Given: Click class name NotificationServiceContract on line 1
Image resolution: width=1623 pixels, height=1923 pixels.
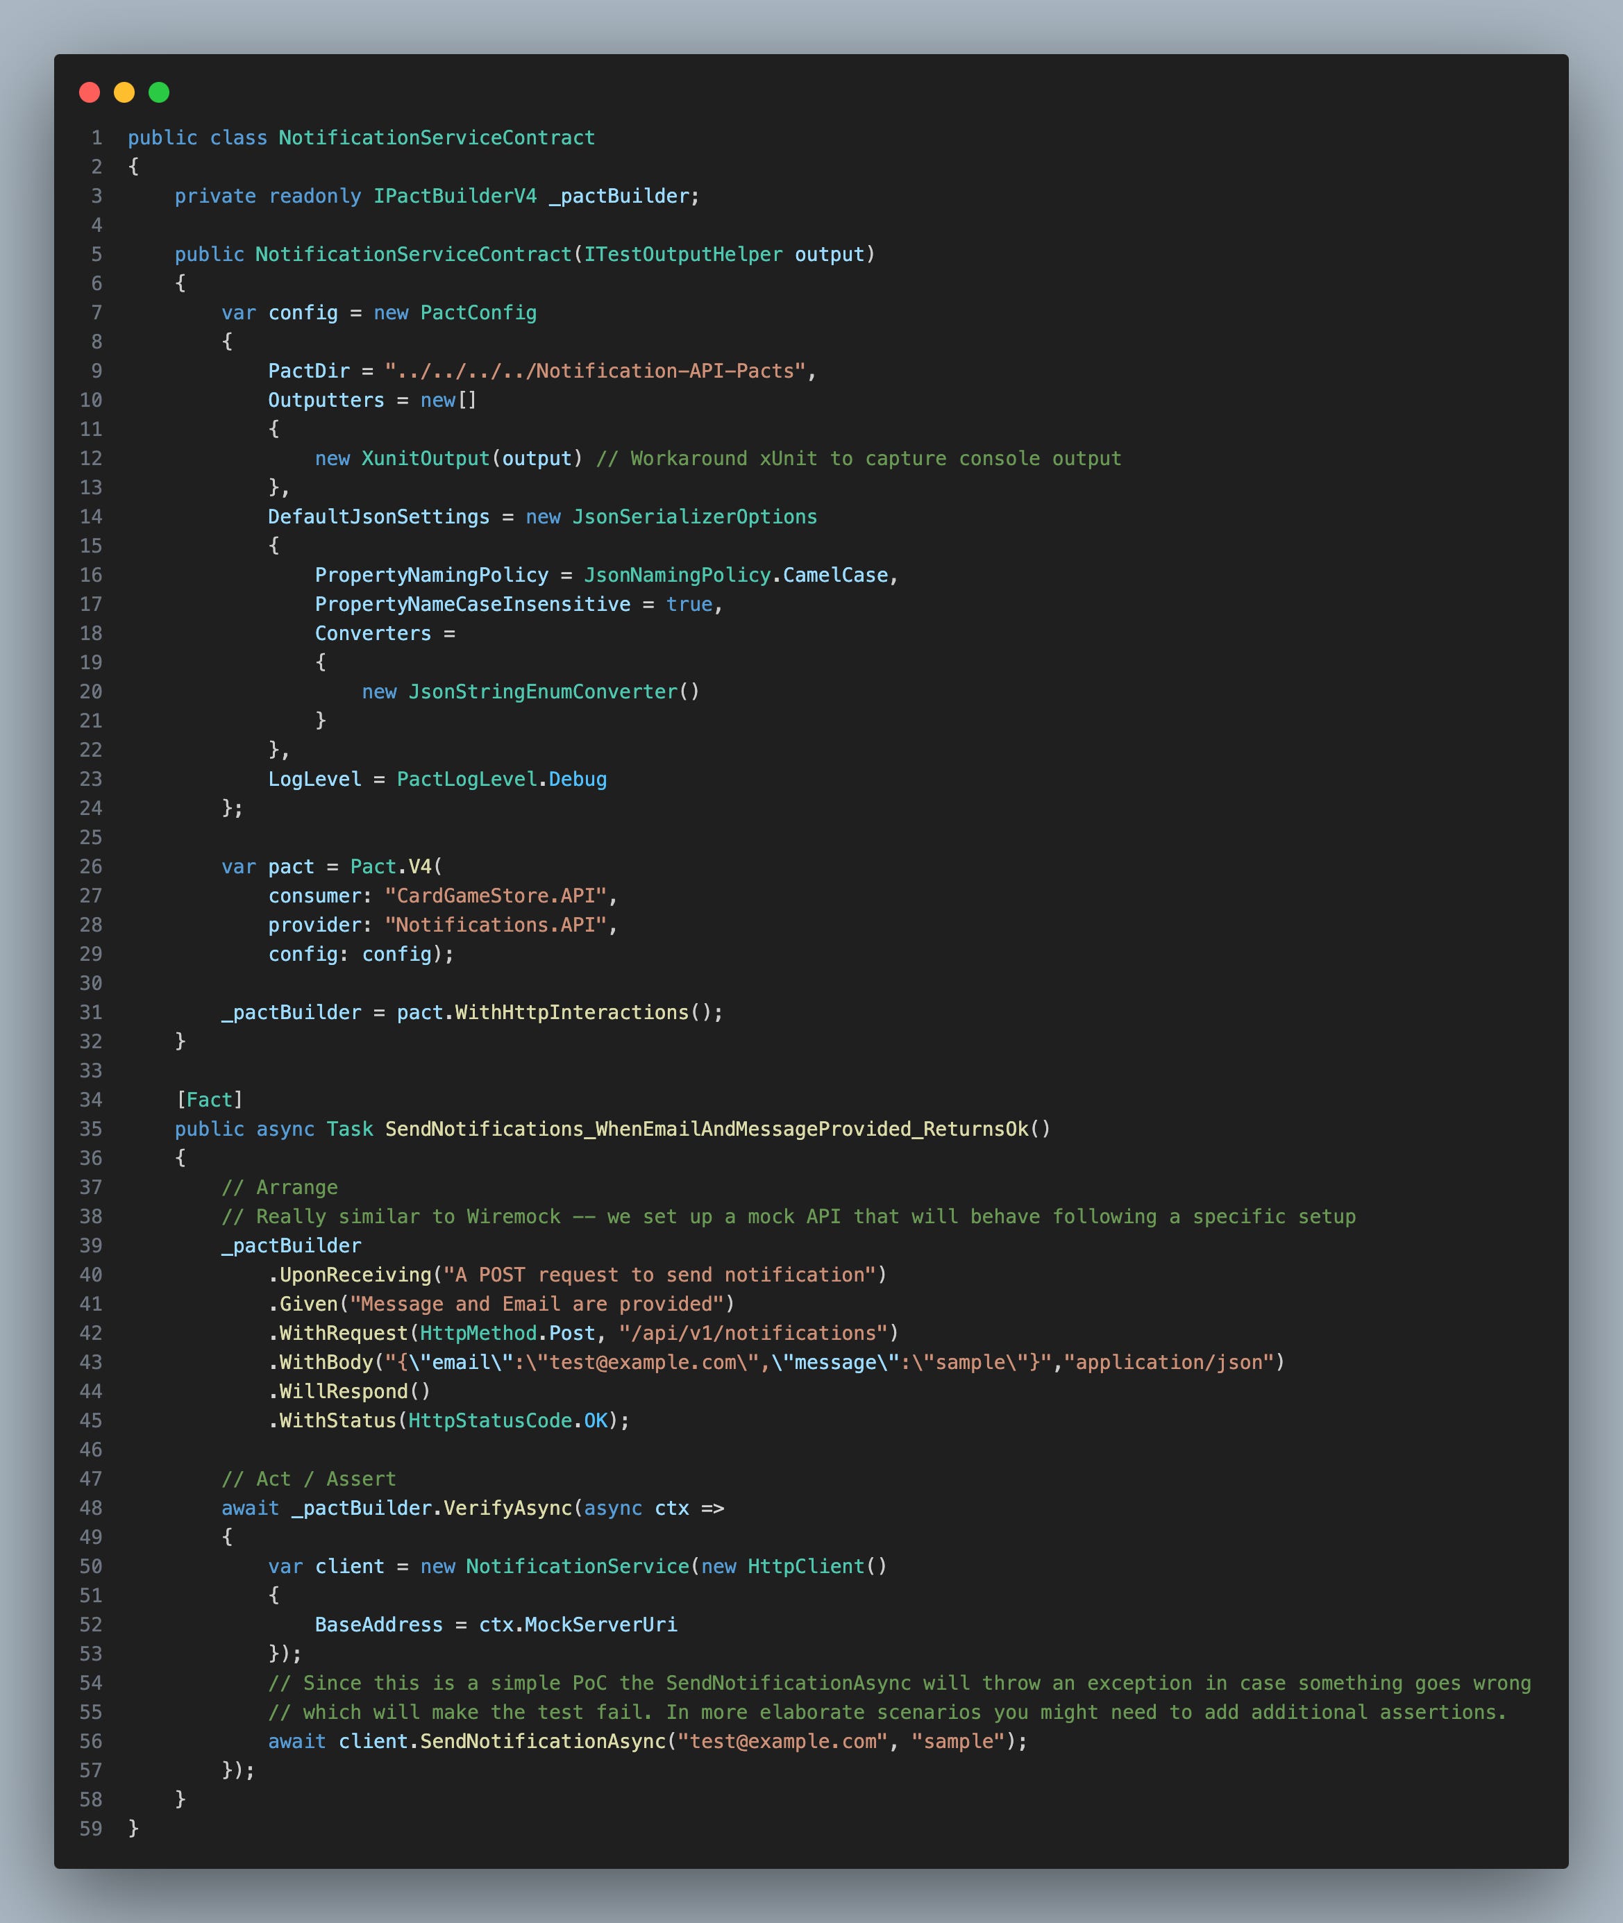Looking at the screenshot, I should tap(437, 138).
